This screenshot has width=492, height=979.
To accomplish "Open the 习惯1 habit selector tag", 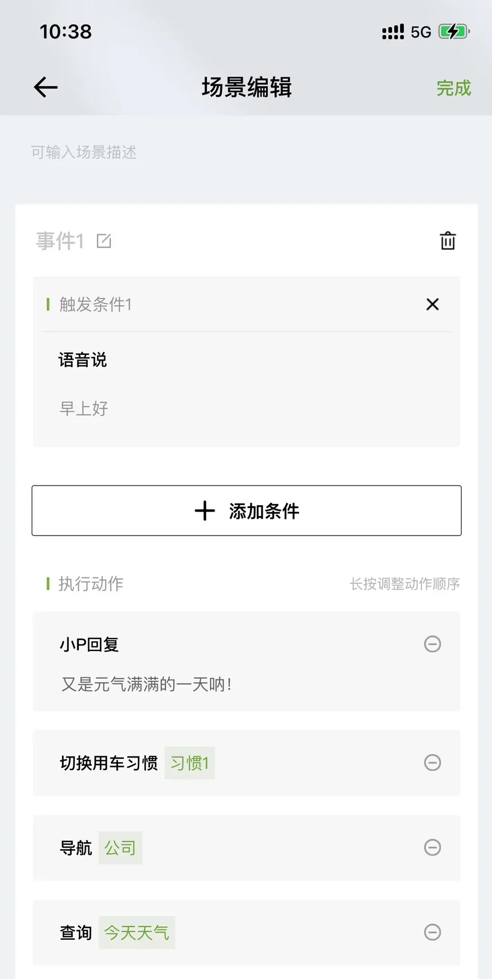I will point(190,763).
